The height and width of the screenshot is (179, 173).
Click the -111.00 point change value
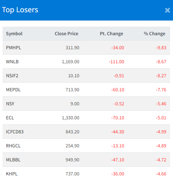[x=117, y=62]
